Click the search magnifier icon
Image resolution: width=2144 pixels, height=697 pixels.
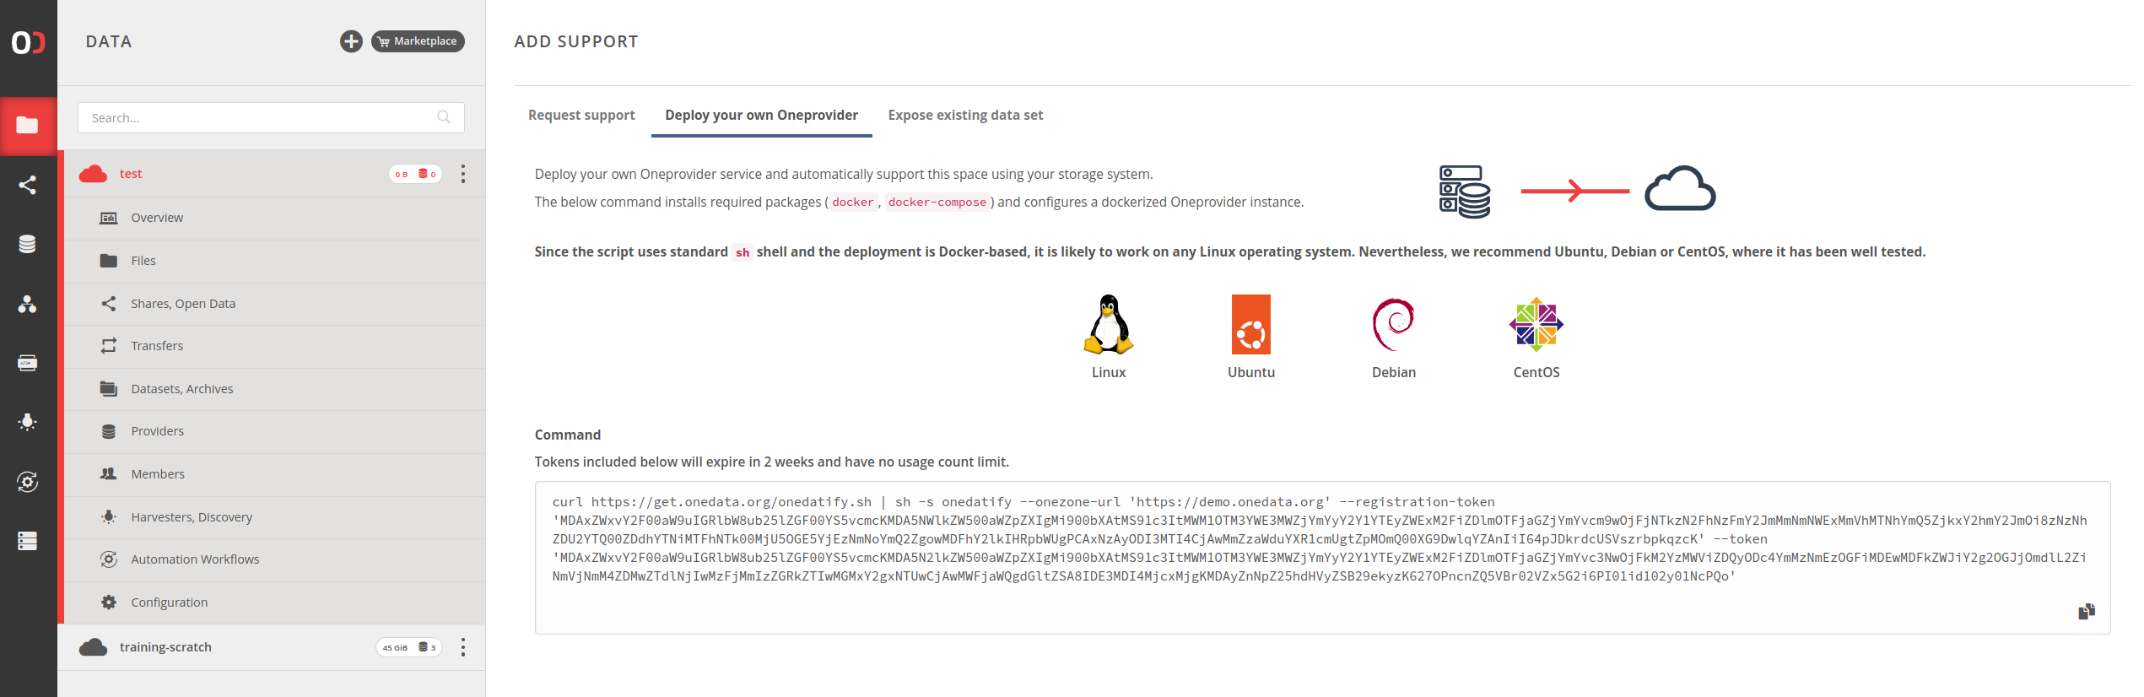coord(444,117)
